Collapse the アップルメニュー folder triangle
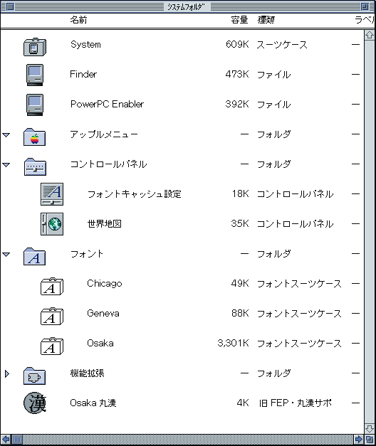376x446 pixels. [6, 135]
